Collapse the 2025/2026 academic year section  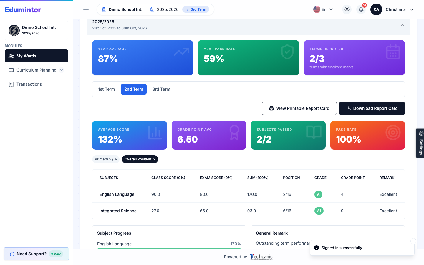(403, 25)
